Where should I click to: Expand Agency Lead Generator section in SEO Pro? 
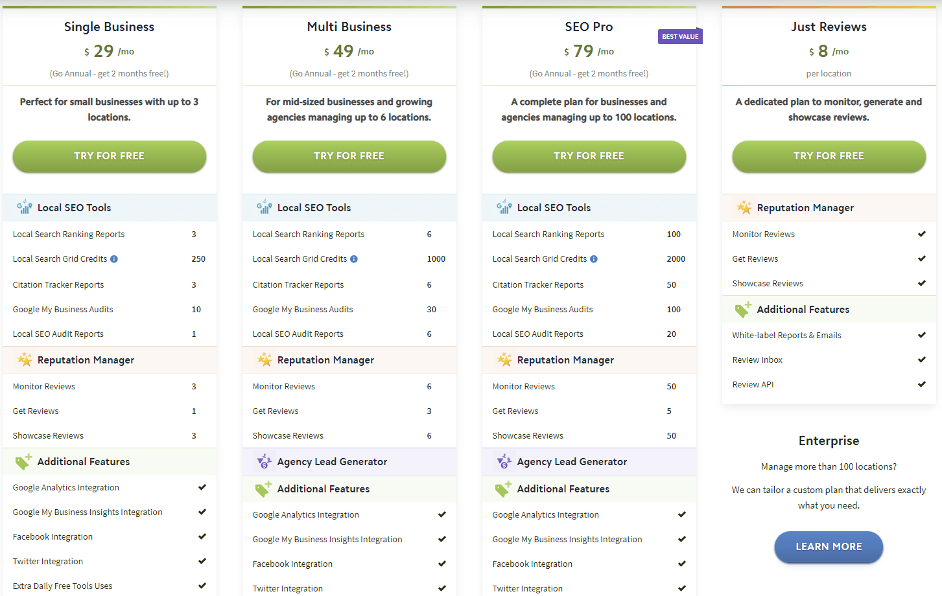pos(572,462)
